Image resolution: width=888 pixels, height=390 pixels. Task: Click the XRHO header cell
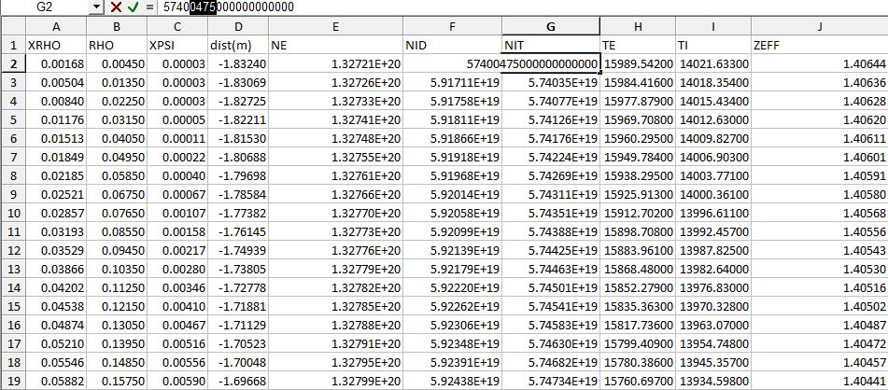[55, 45]
